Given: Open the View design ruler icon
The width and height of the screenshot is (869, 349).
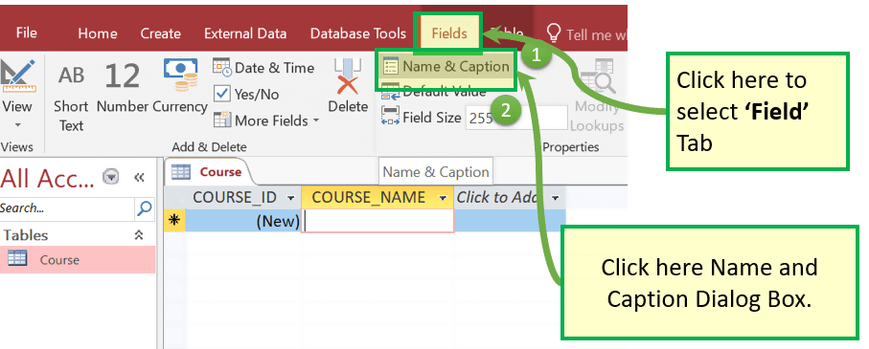Looking at the screenshot, I should click(x=16, y=76).
